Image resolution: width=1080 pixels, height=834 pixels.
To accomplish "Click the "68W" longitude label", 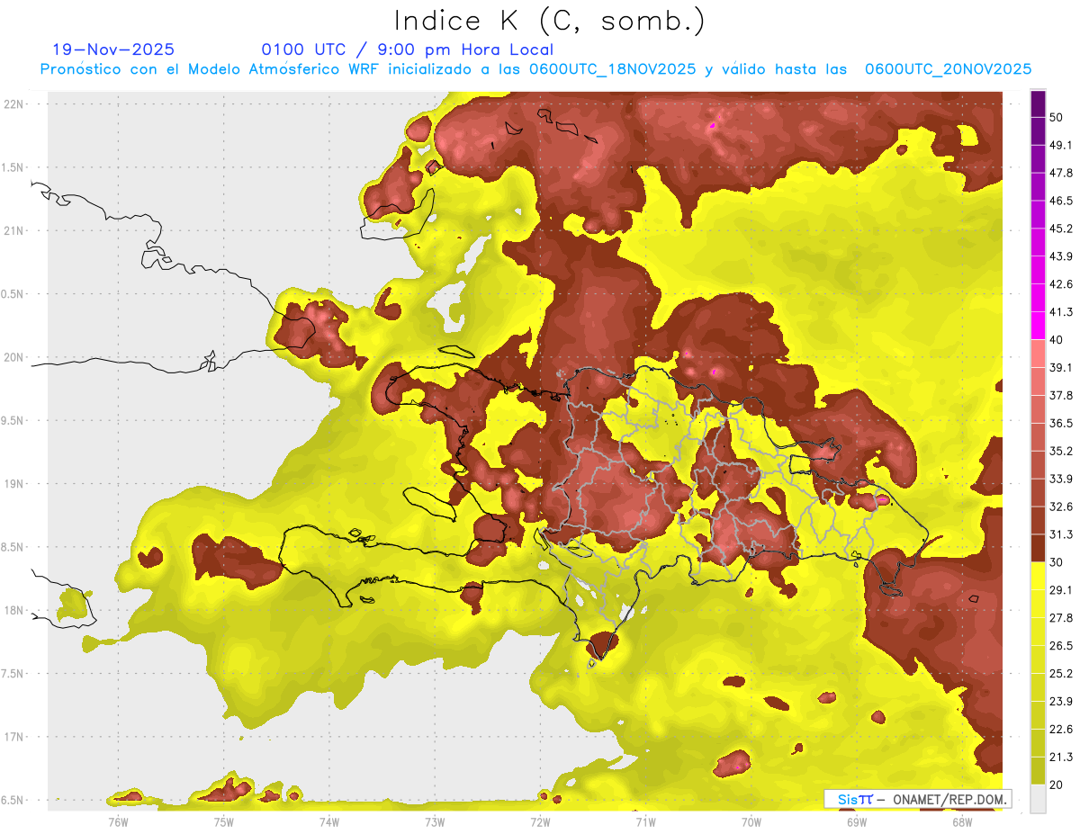I will [962, 821].
